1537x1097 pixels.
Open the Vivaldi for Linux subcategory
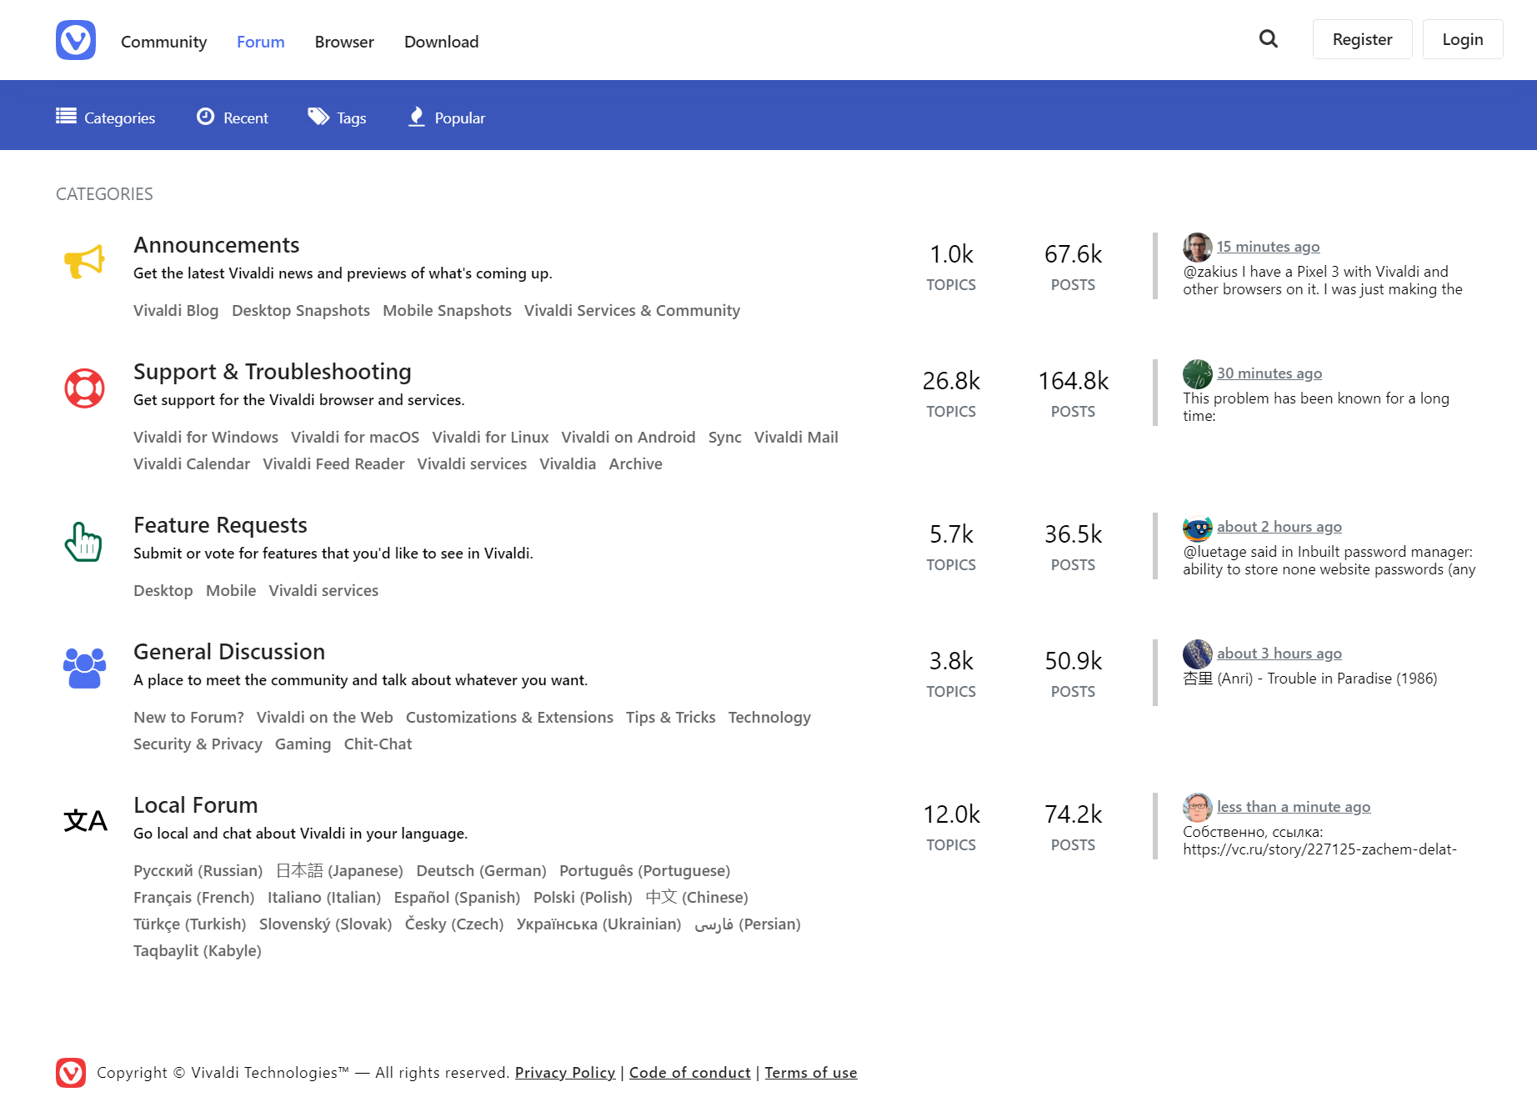[x=490, y=438]
